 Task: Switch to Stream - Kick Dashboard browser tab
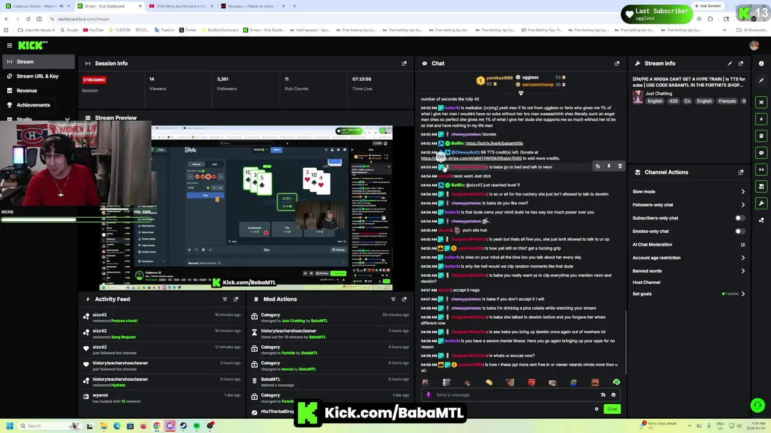tap(110, 6)
